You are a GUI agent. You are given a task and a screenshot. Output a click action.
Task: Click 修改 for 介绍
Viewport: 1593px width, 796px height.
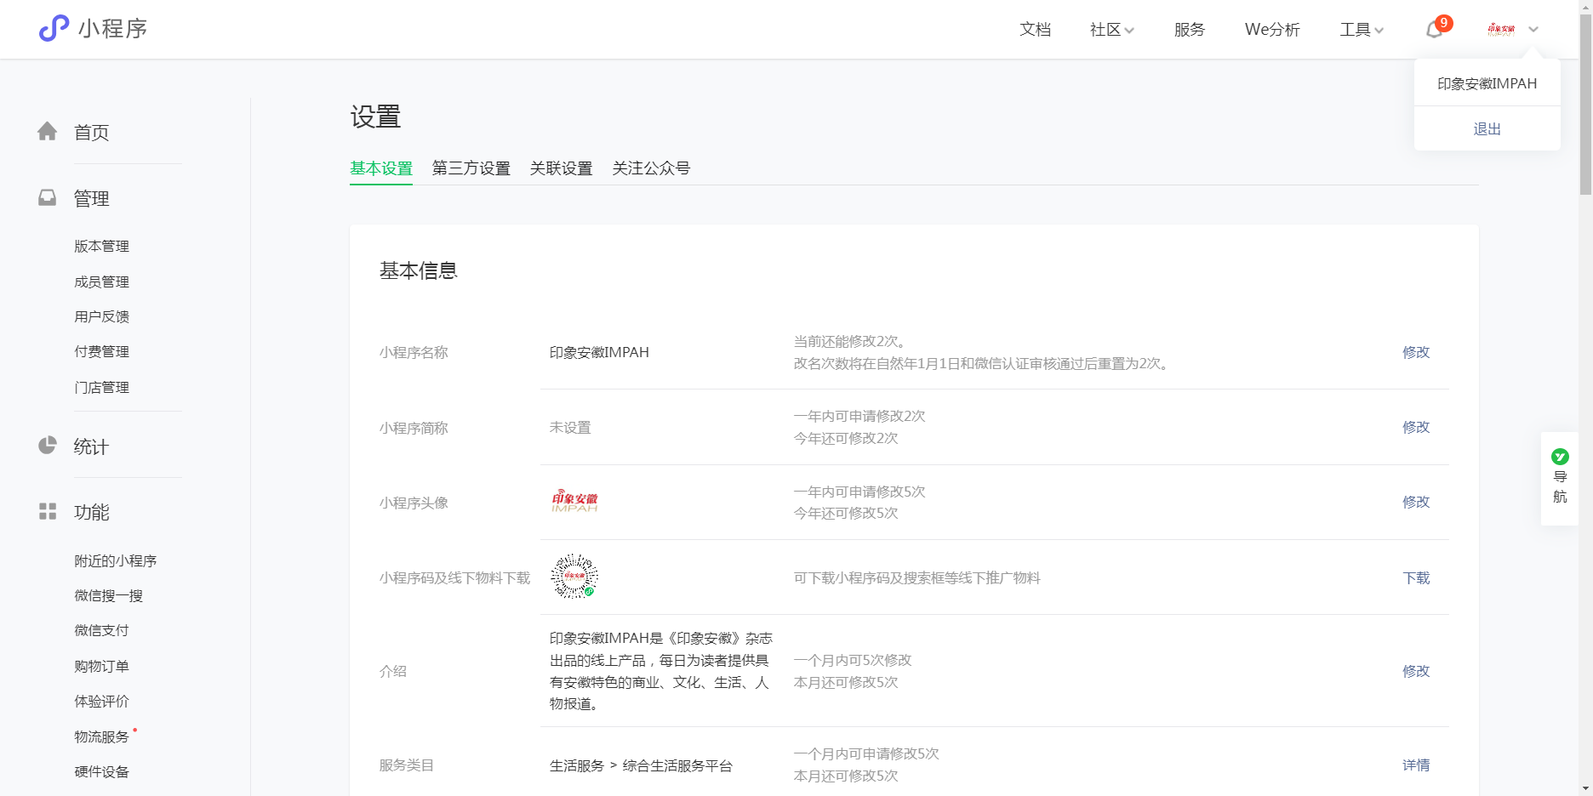pos(1416,671)
